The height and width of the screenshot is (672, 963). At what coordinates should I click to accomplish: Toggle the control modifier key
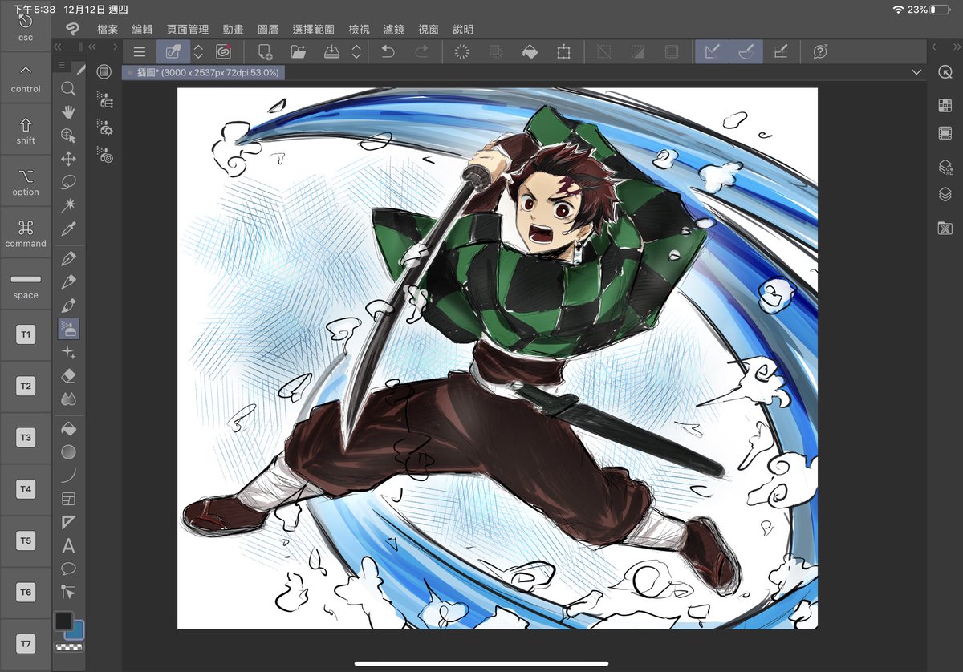point(26,79)
